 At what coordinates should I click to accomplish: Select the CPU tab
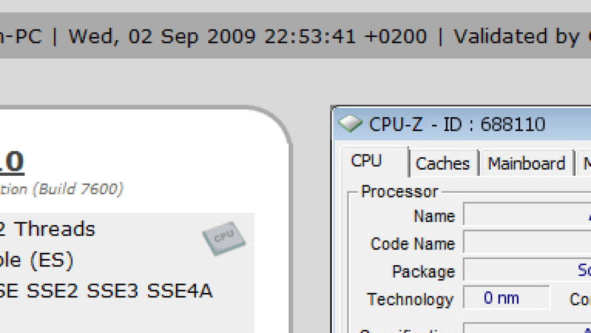click(x=367, y=161)
